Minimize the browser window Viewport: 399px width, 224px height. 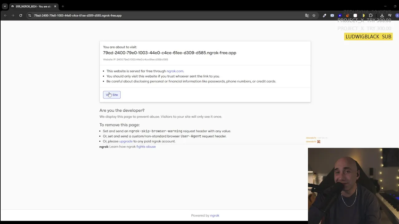pos(385,6)
